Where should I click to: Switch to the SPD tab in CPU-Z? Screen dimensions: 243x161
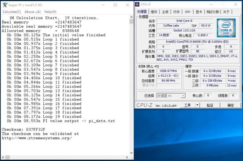pyautogui.click(x=188, y=12)
